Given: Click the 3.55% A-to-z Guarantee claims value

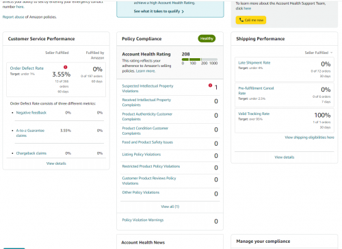Looking at the screenshot, I should tap(66, 131).
